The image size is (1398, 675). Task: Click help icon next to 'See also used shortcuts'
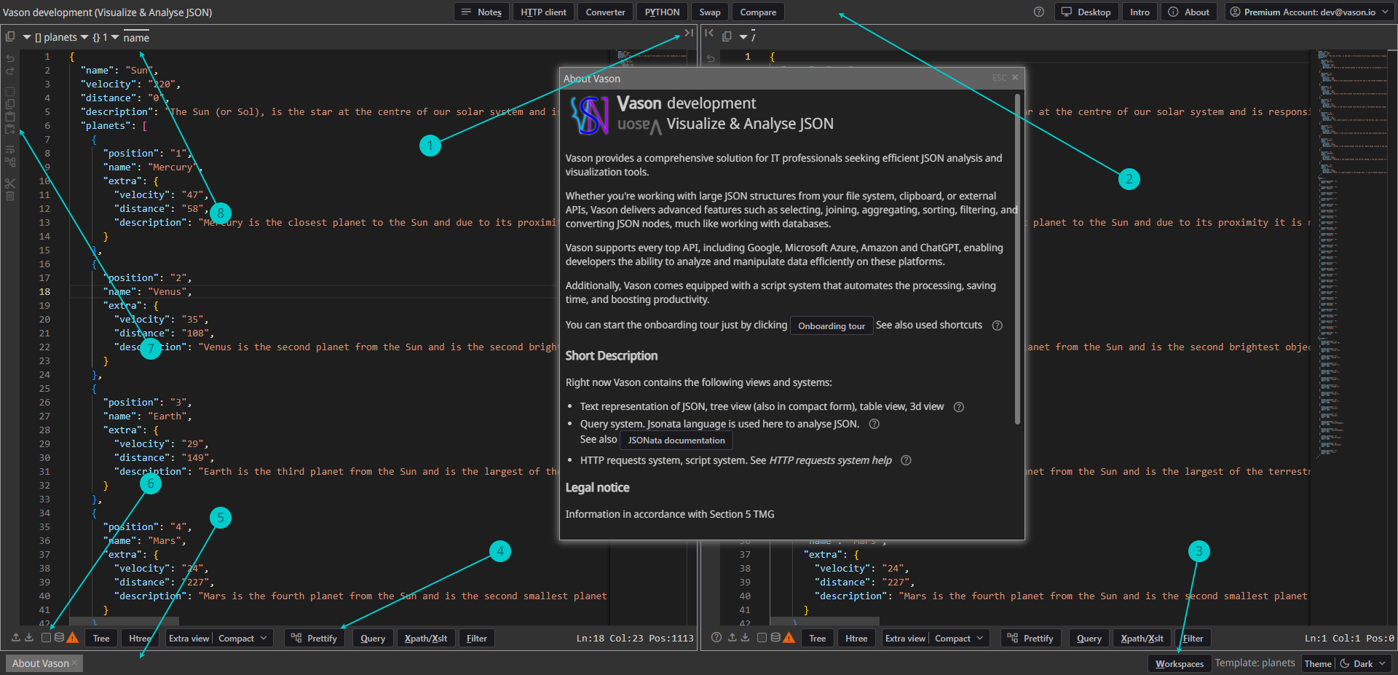(998, 325)
